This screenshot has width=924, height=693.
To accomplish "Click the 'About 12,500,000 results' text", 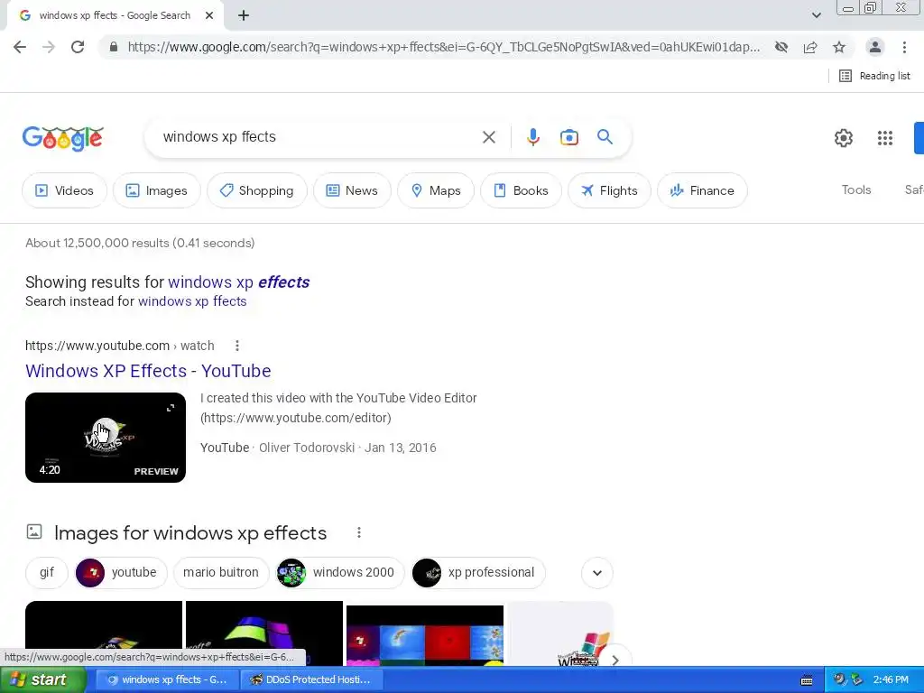I will (x=140, y=243).
